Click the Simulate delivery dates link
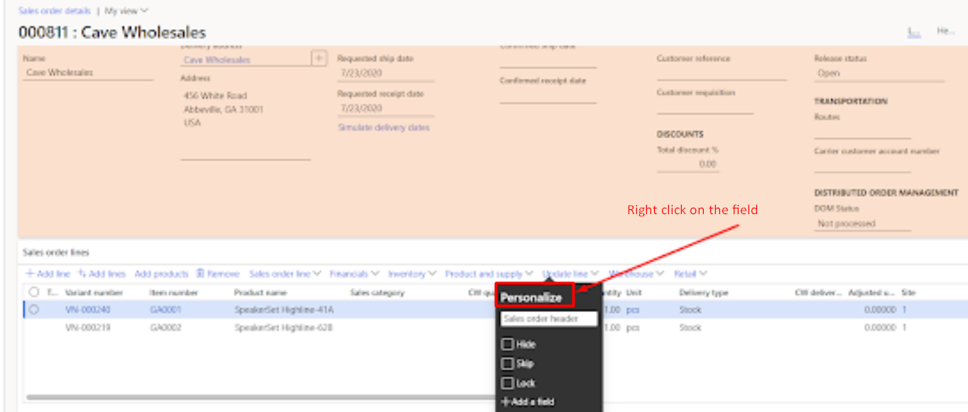968x412 pixels. [384, 128]
